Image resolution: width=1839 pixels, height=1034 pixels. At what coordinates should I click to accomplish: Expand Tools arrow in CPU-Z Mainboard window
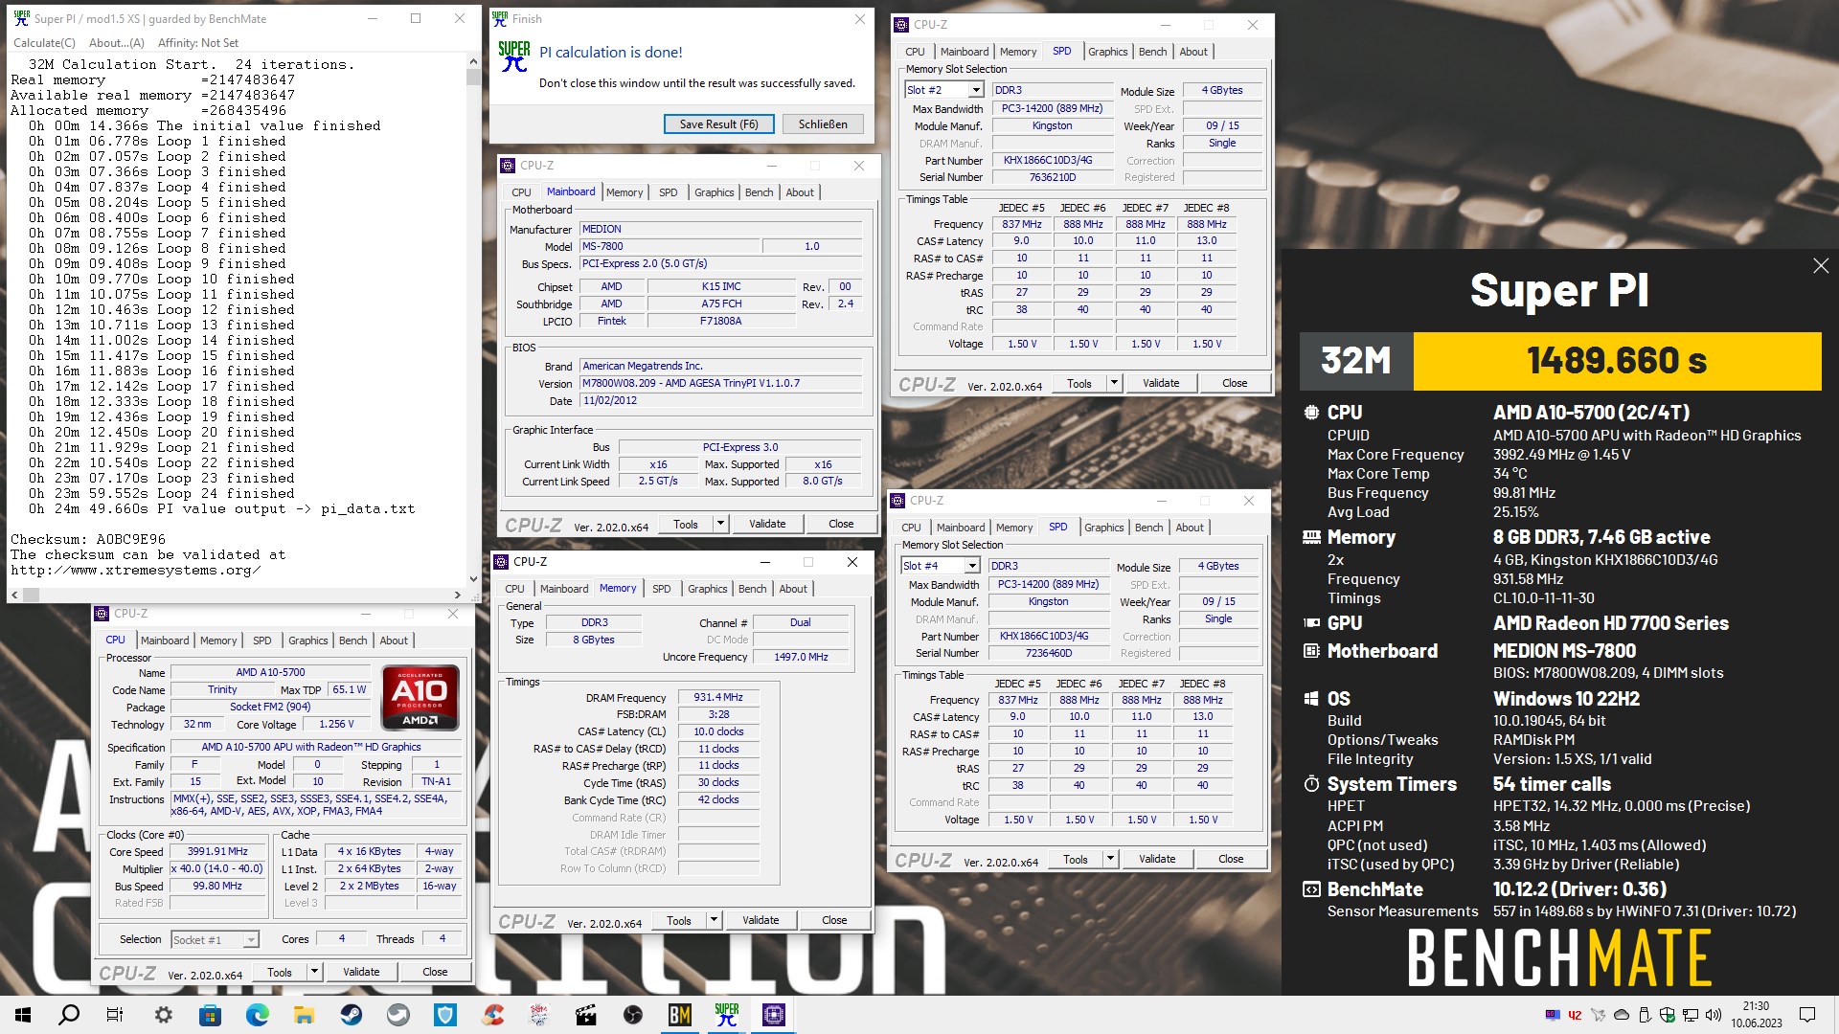[719, 524]
